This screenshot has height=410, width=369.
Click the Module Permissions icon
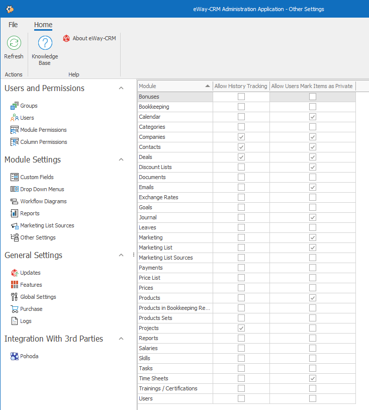pyautogui.click(x=15, y=130)
